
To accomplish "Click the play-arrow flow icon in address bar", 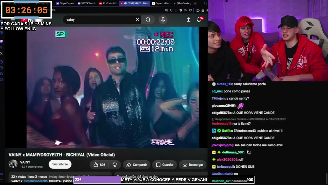I will point(186,10).
